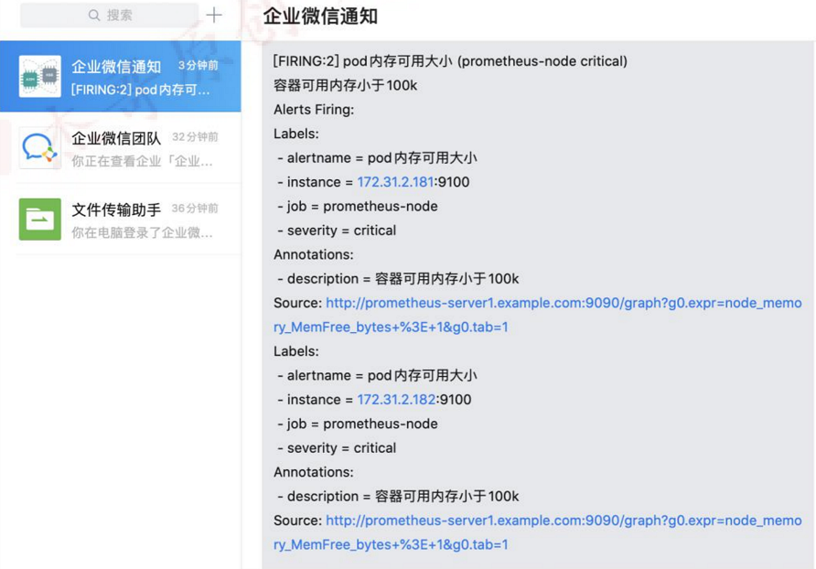Image resolution: width=816 pixels, height=569 pixels.
Task: Open the 172.31.2.181 instance link
Action: [395, 182]
